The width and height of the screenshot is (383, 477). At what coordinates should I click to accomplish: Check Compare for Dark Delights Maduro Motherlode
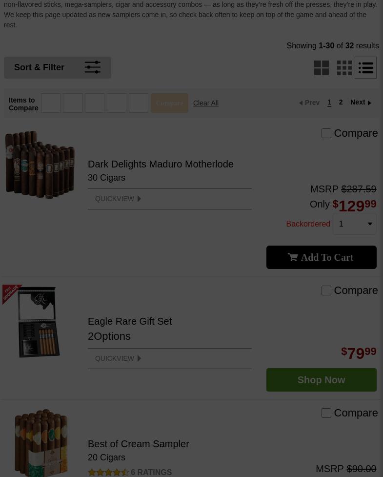point(326,133)
